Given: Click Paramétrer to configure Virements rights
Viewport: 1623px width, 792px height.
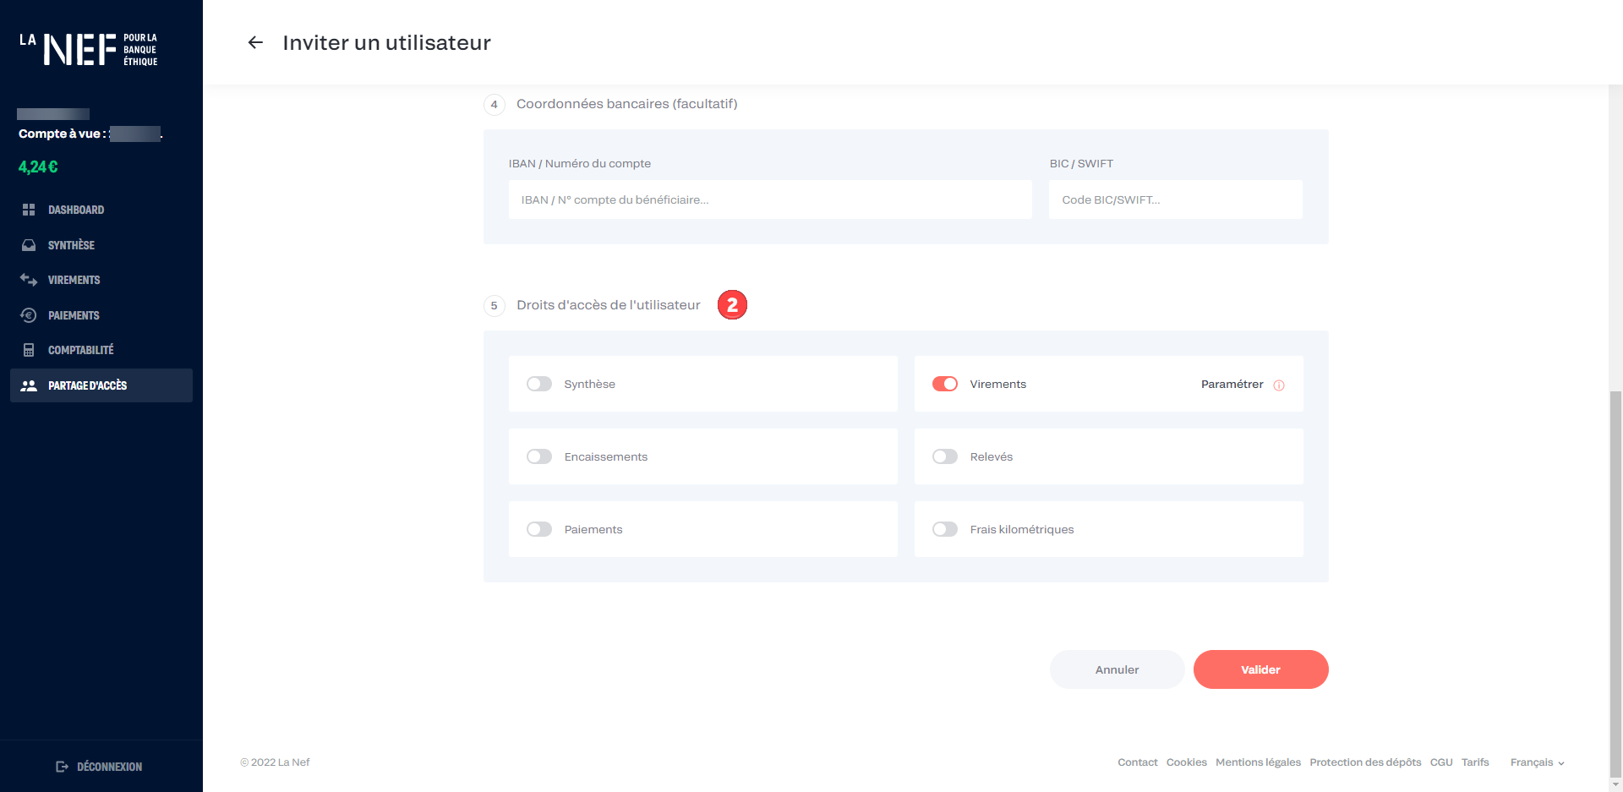Looking at the screenshot, I should 1232,384.
